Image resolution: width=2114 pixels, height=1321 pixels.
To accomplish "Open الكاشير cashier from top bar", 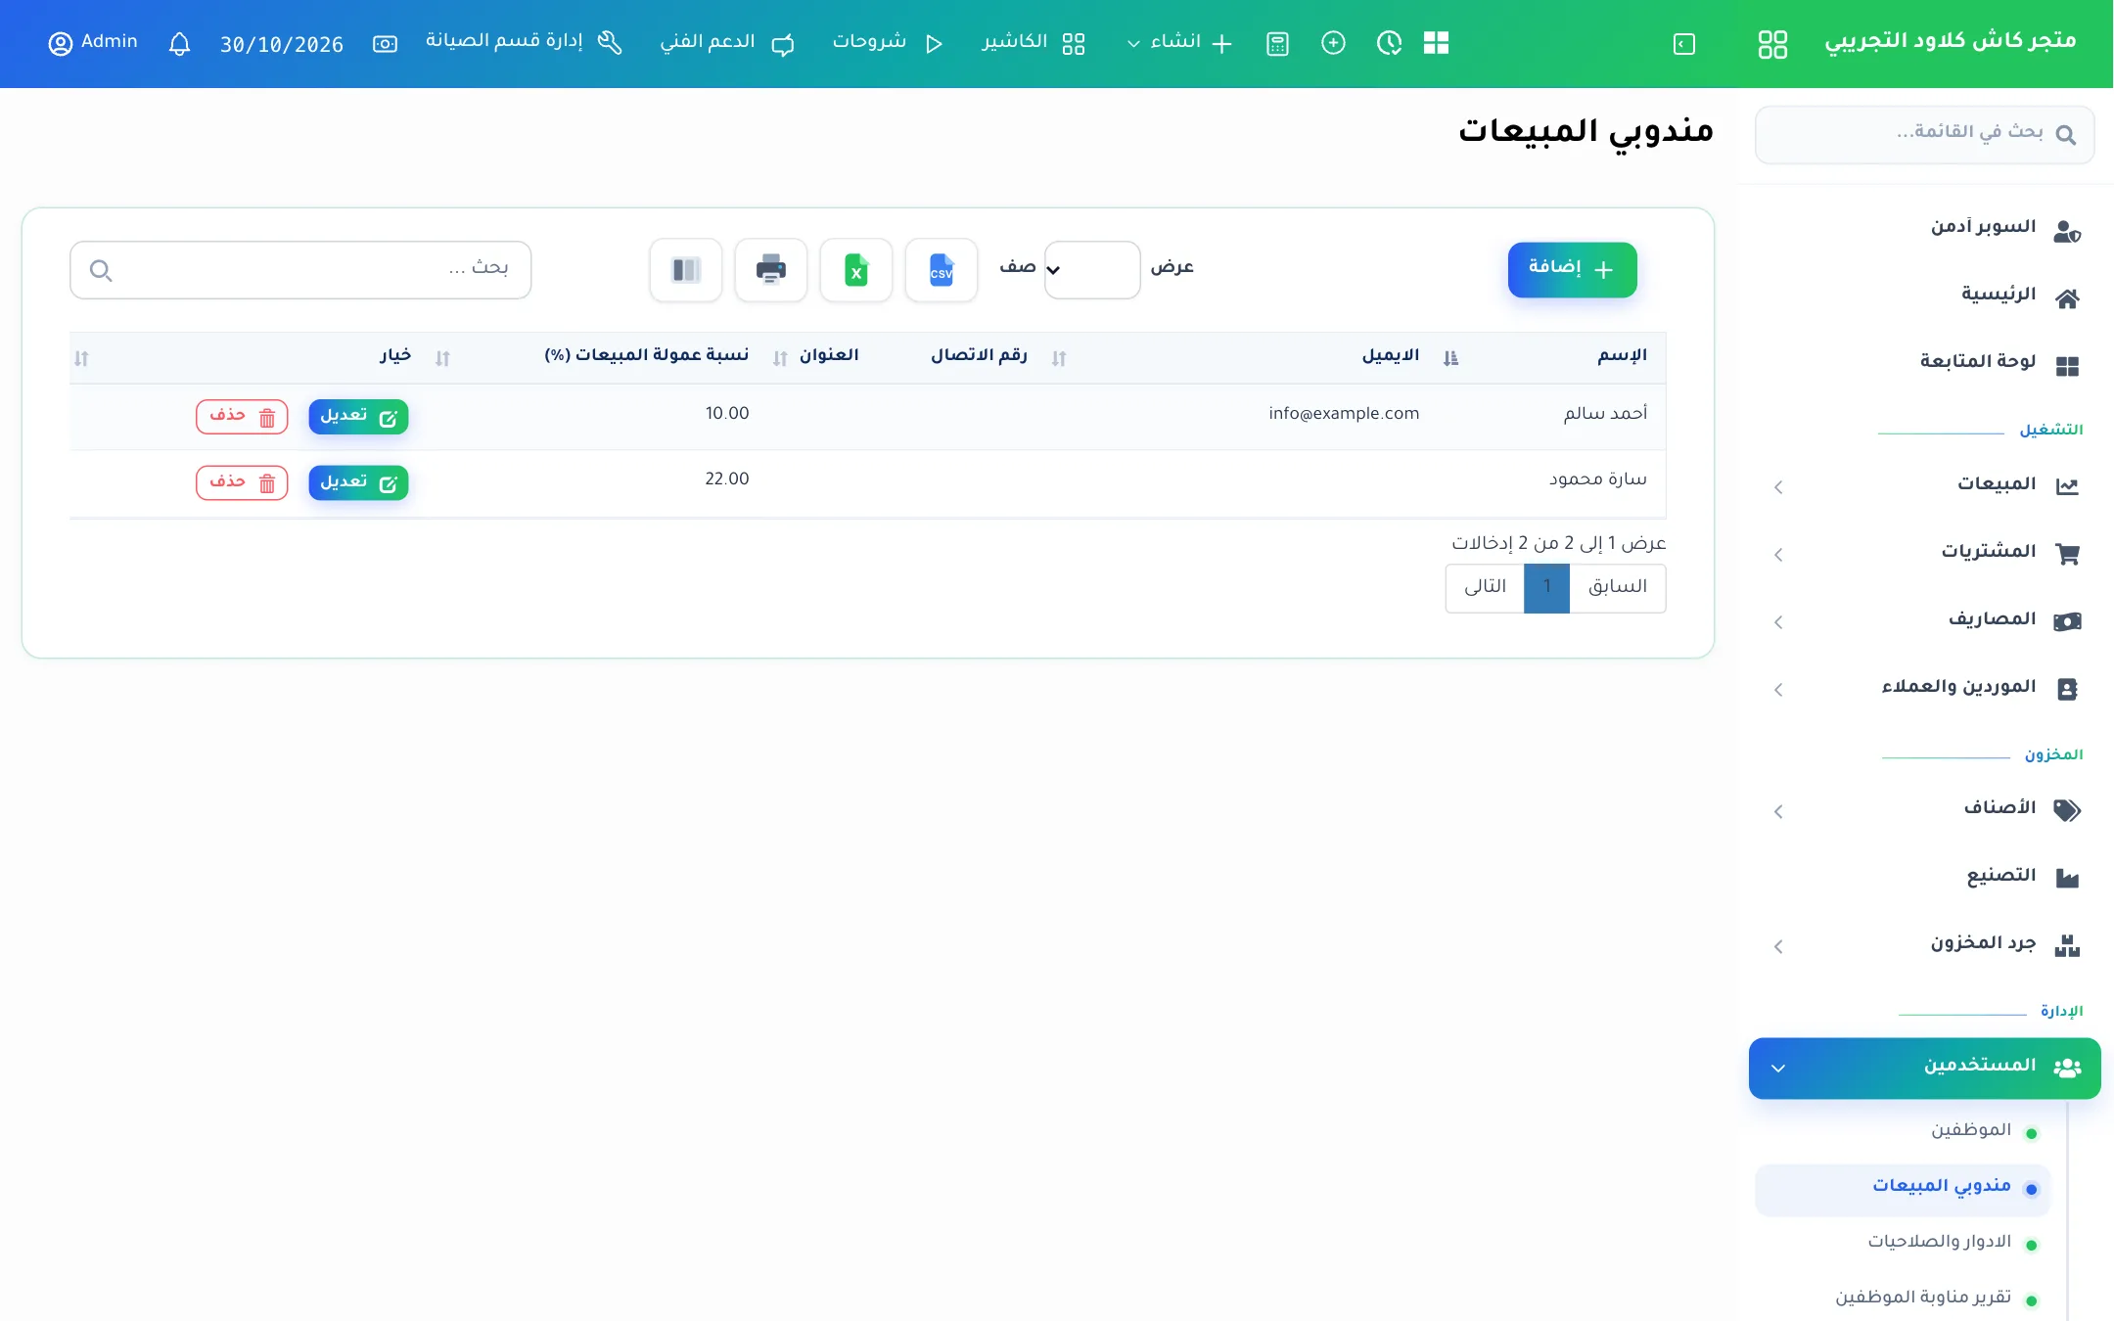I will (x=1034, y=43).
